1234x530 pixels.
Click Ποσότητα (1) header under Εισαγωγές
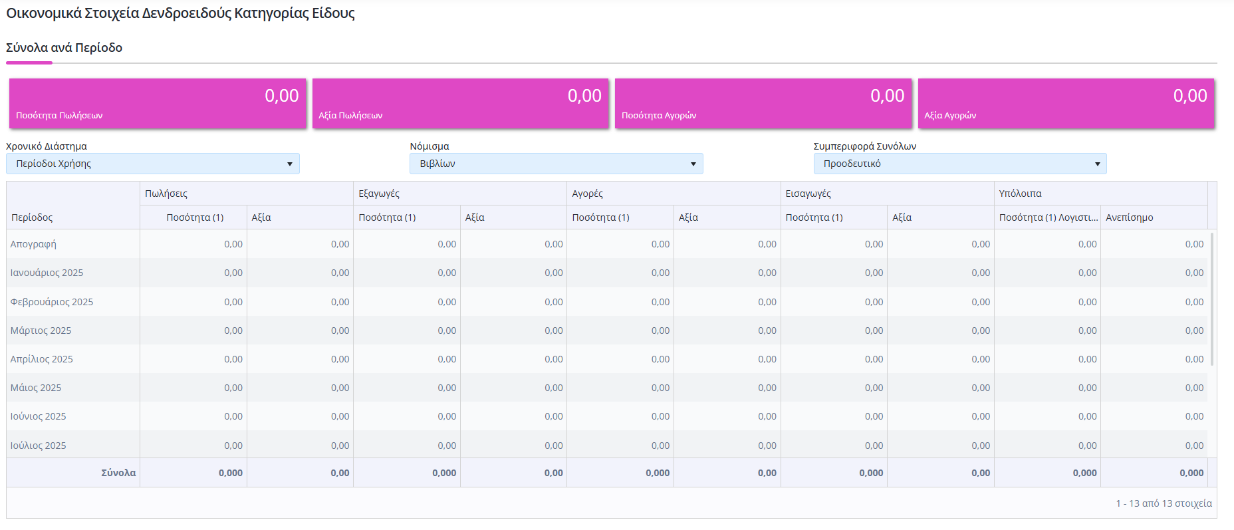click(x=834, y=217)
